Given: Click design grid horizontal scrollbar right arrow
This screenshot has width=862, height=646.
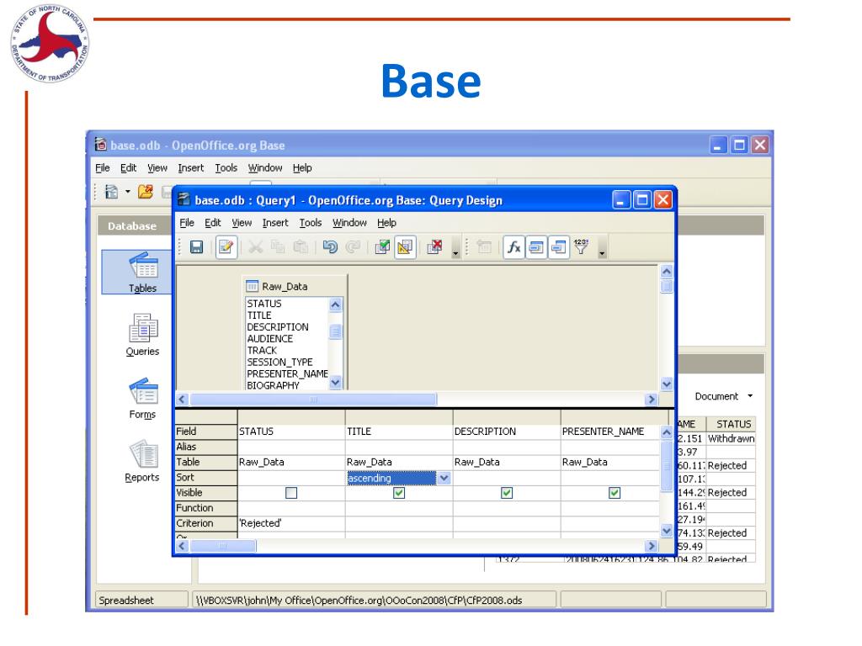Looking at the screenshot, I should [x=652, y=546].
